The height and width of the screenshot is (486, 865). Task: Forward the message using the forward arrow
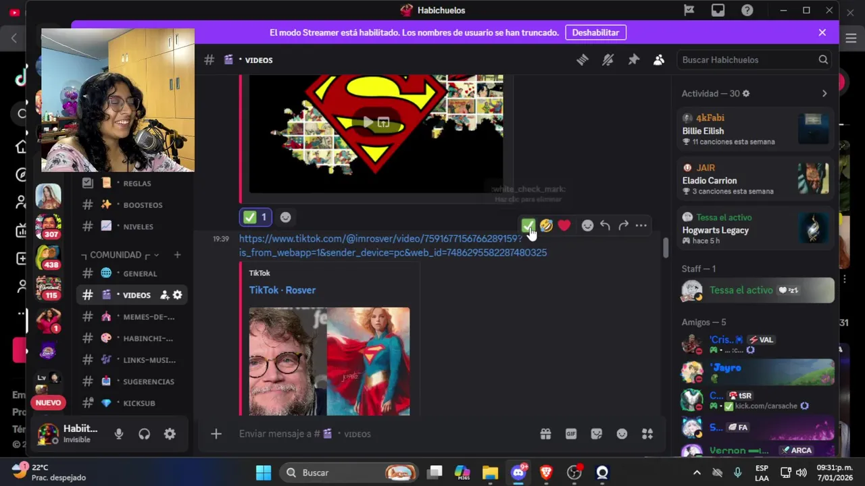pyautogui.click(x=623, y=225)
